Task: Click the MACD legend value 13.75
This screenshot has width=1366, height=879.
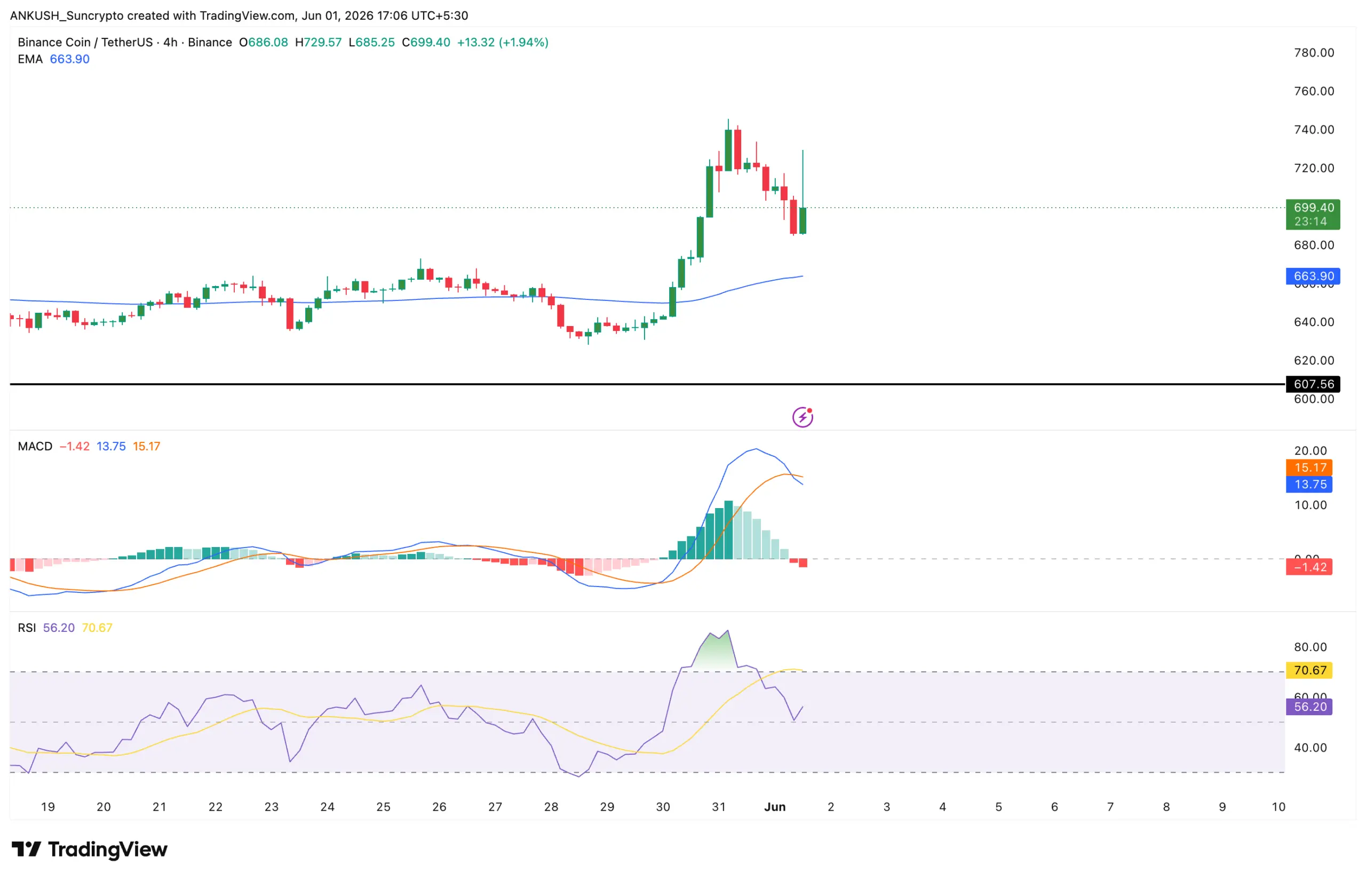Action: coord(112,446)
